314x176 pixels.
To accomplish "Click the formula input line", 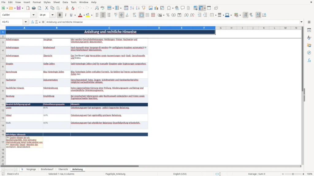I will (172, 22).
